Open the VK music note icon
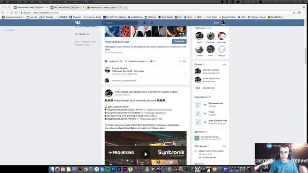This screenshot has width=308, height=173. [x=152, y=23]
